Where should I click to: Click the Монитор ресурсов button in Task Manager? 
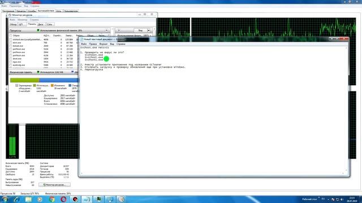click(x=54, y=185)
